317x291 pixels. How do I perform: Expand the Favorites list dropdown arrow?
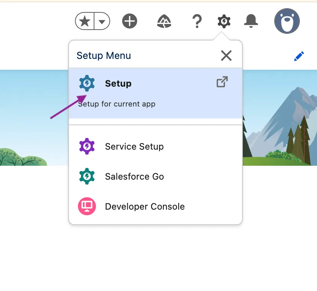pos(102,22)
